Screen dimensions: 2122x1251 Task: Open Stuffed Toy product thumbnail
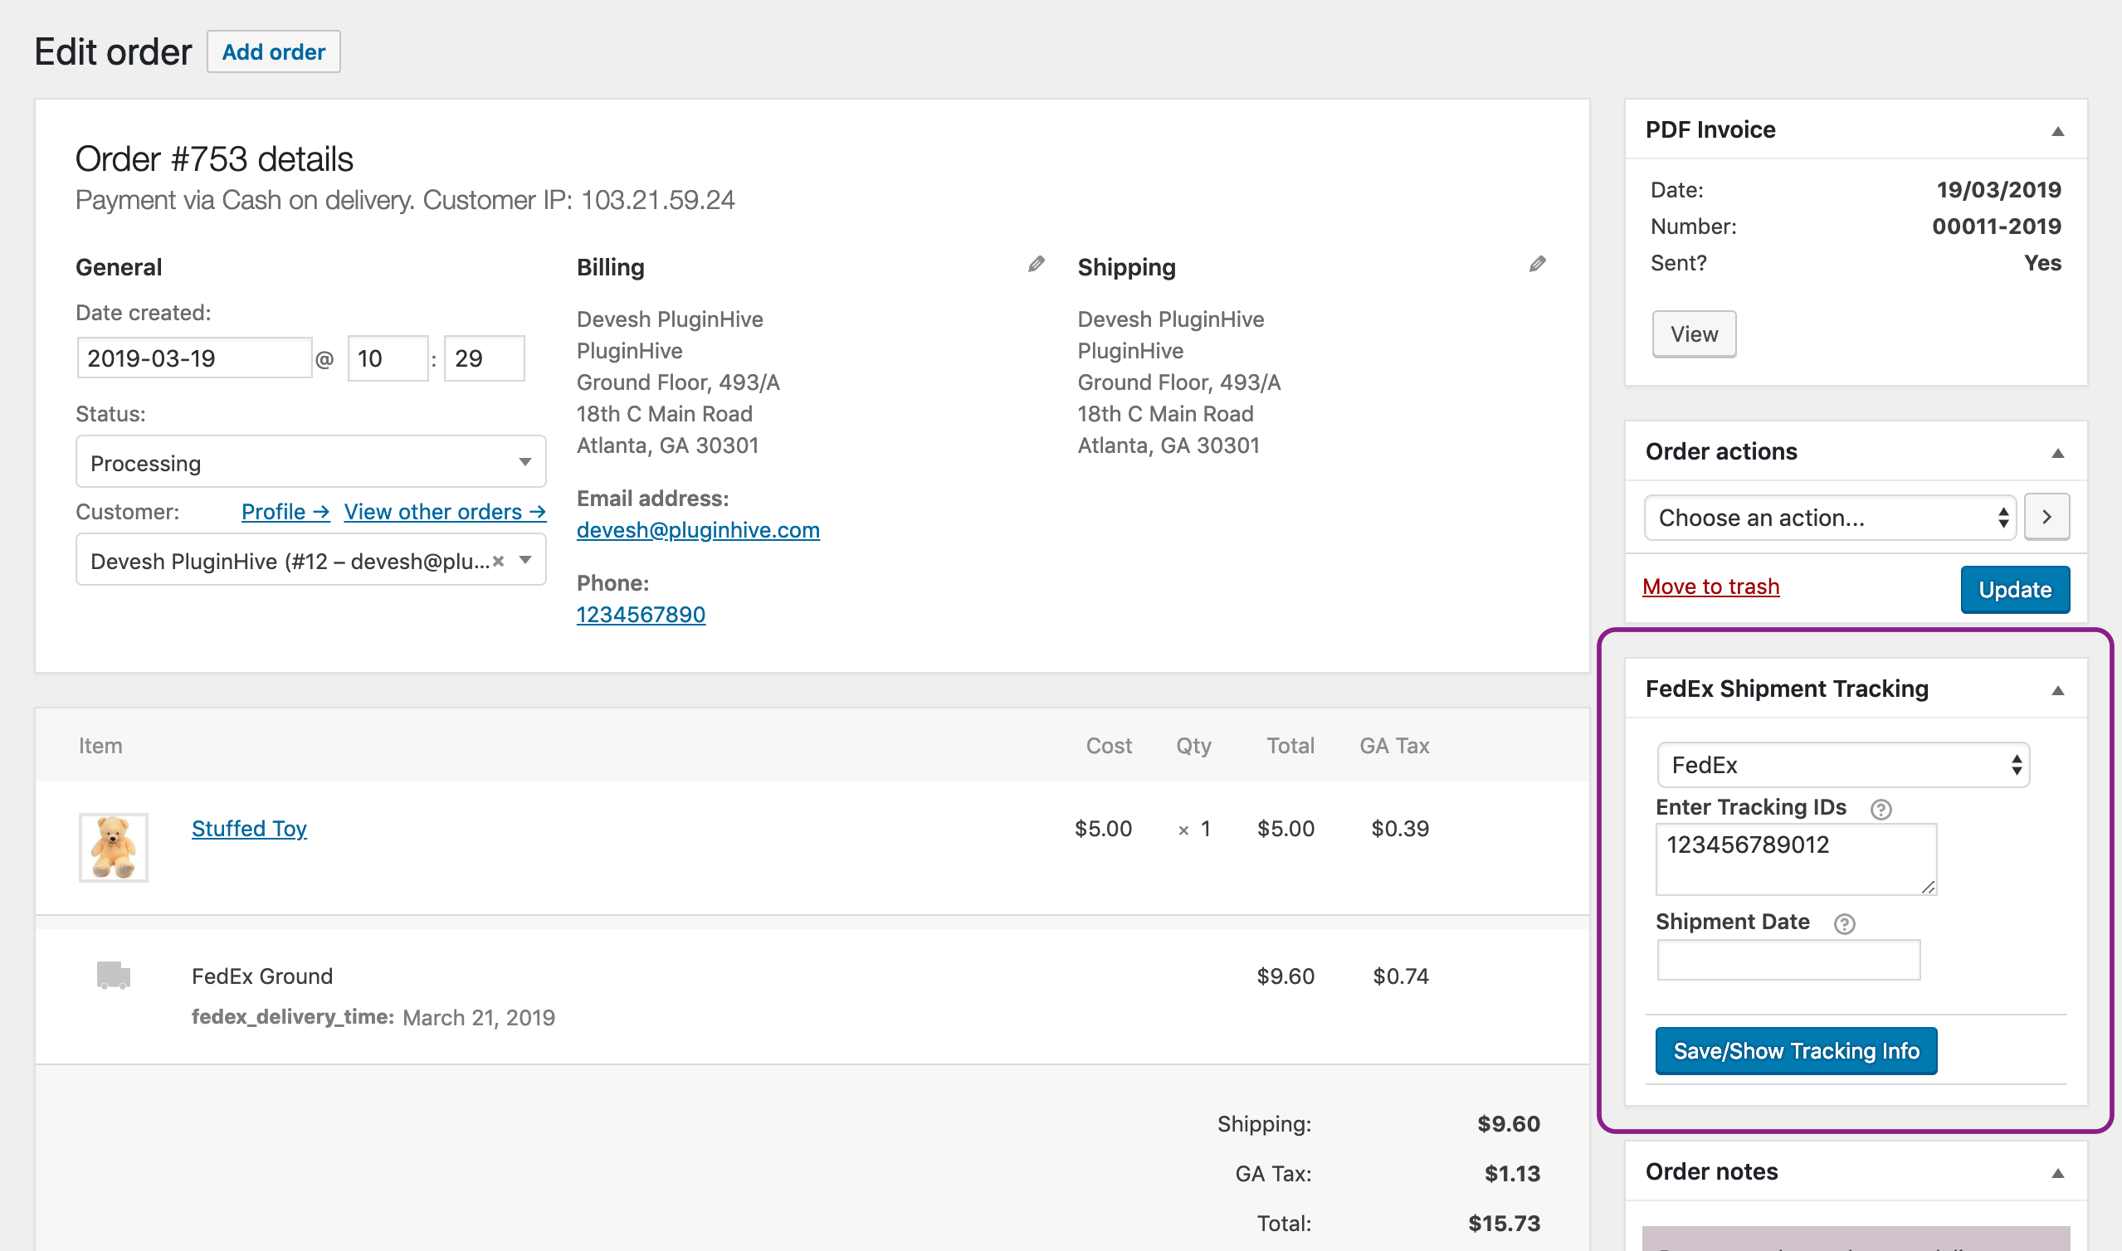pos(113,847)
